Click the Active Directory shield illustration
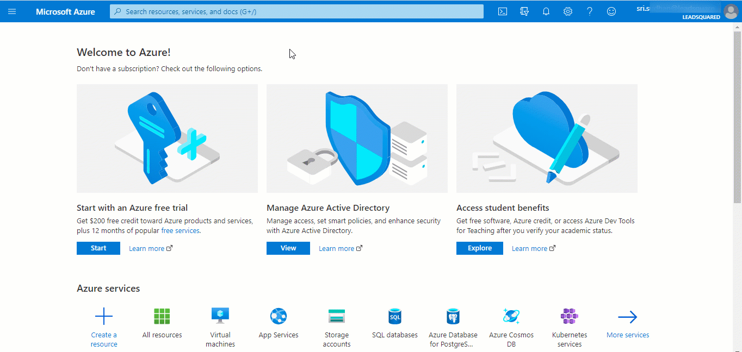742x352 pixels. click(357, 139)
